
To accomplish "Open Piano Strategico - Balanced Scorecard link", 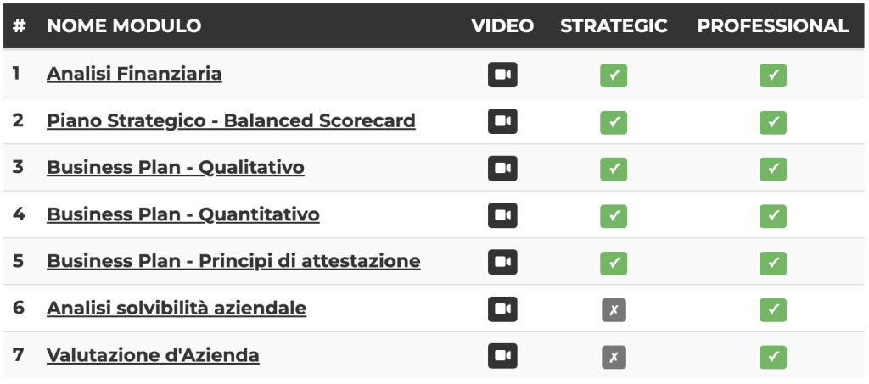I will [231, 120].
